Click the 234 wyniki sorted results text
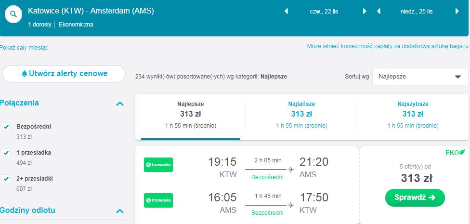The image size is (470, 224). (x=211, y=77)
